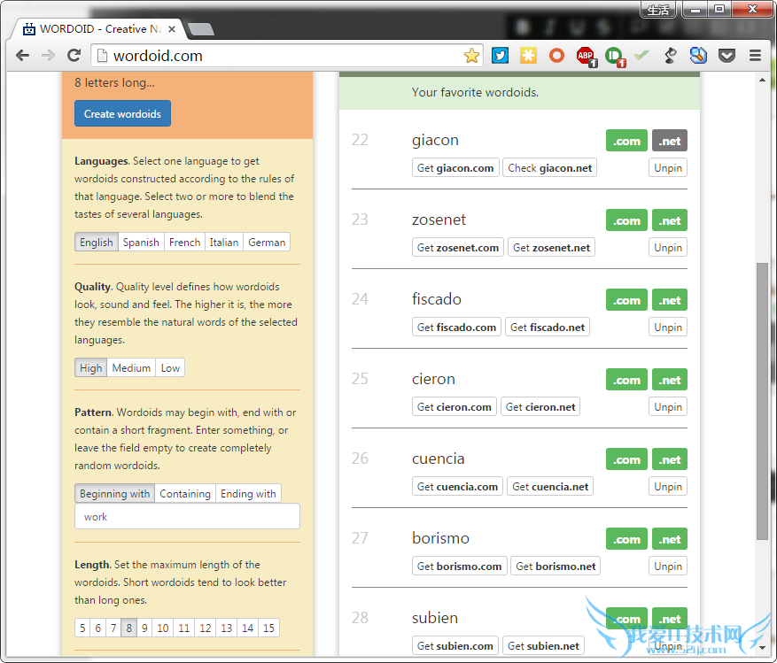Click Get subien.com button
777x663 pixels.
coord(455,646)
